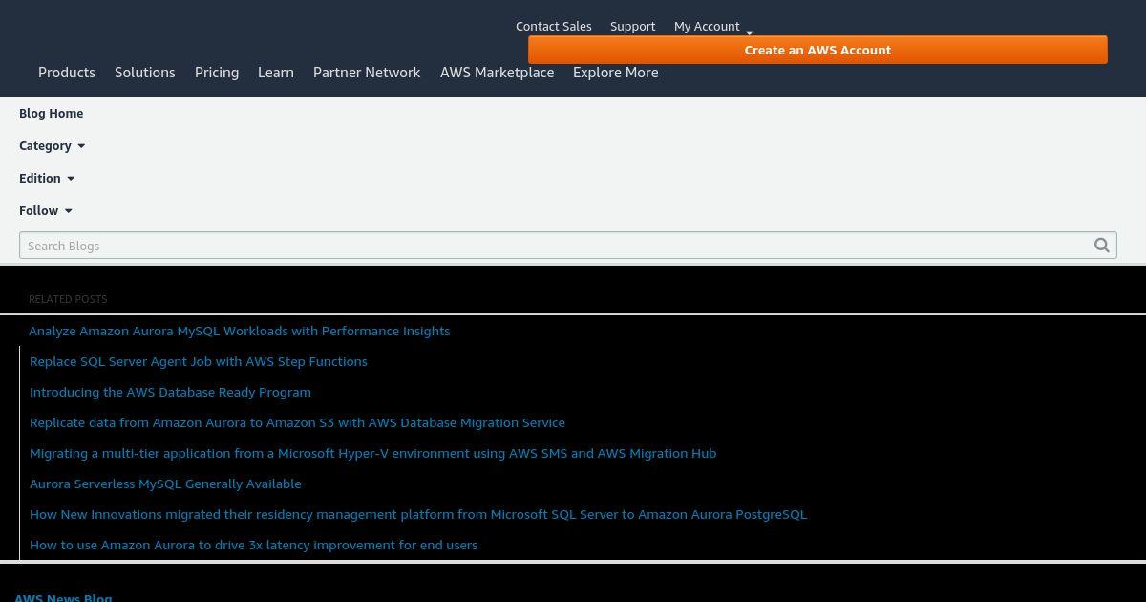Viewport: 1146px width, 602px height.
Task: Open Contact Sales link
Action: pyautogui.click(x=554, y=26)
